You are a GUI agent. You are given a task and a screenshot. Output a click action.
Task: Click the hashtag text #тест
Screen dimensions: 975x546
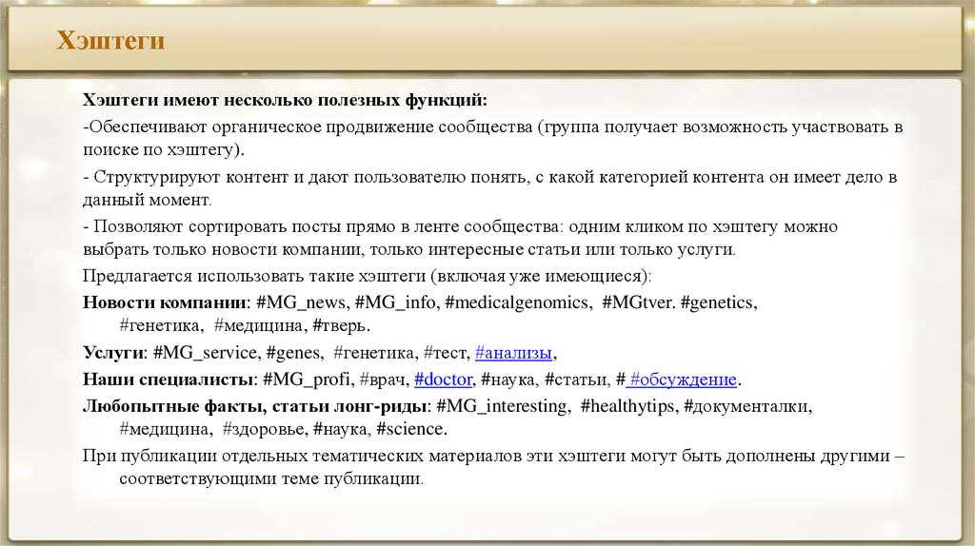click(444, 353)
